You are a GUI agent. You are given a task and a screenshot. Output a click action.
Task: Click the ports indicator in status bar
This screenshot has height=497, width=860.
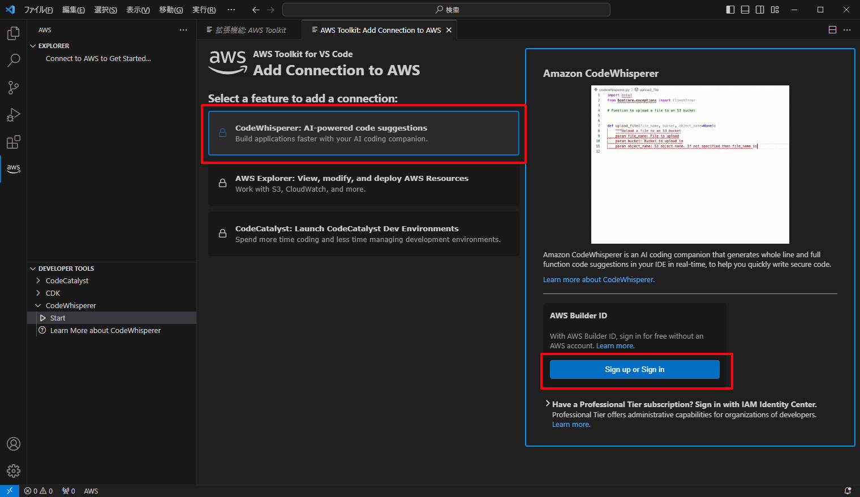(x=69, y=491)
